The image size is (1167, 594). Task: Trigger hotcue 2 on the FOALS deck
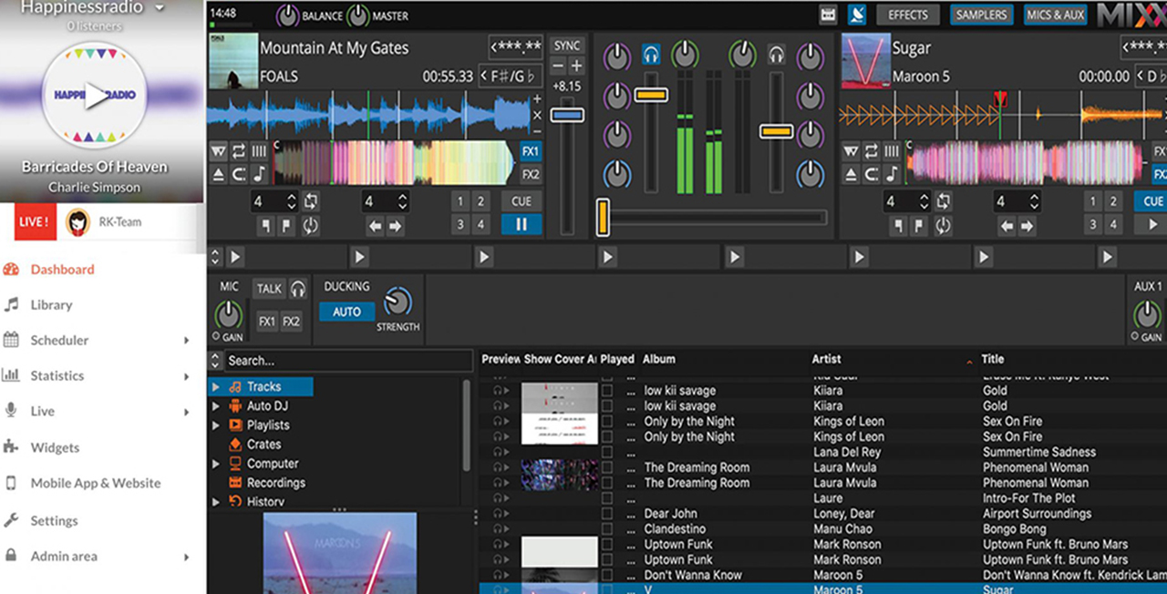[x=480, y=201]
